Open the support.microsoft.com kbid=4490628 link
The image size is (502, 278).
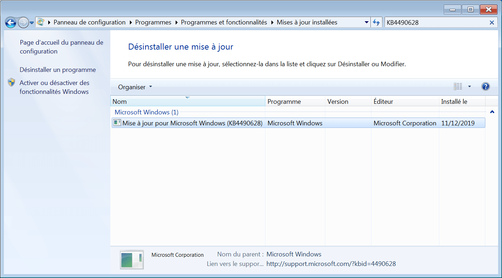331,264
